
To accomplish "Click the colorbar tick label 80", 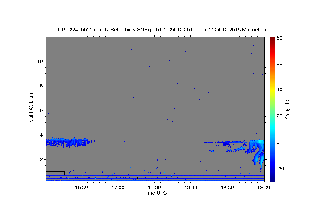I will pos(280,38).
